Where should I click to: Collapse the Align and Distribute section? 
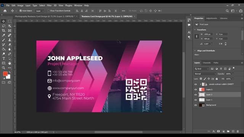(195, 51)
